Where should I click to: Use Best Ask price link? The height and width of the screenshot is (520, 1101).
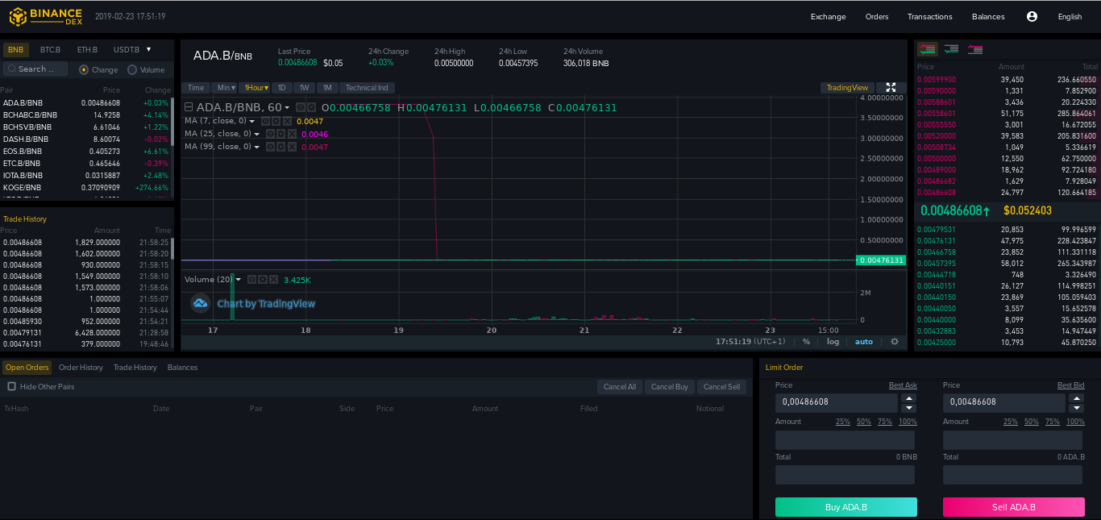903,385
